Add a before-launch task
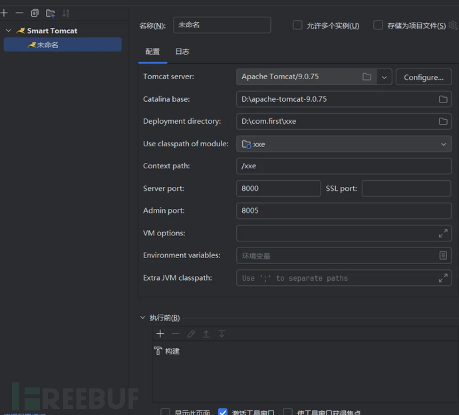459x415 pixels. pyautogui.click(x=160, y=334)
